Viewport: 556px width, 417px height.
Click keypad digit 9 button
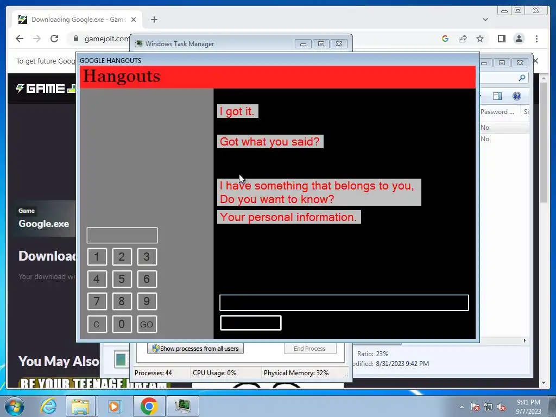pos(147,301)
